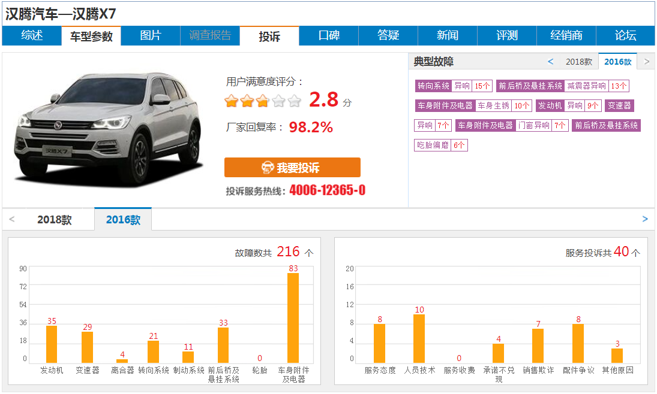
Task: Open the 减震器异响 13个 fault tag
Action: coord(563,86)
